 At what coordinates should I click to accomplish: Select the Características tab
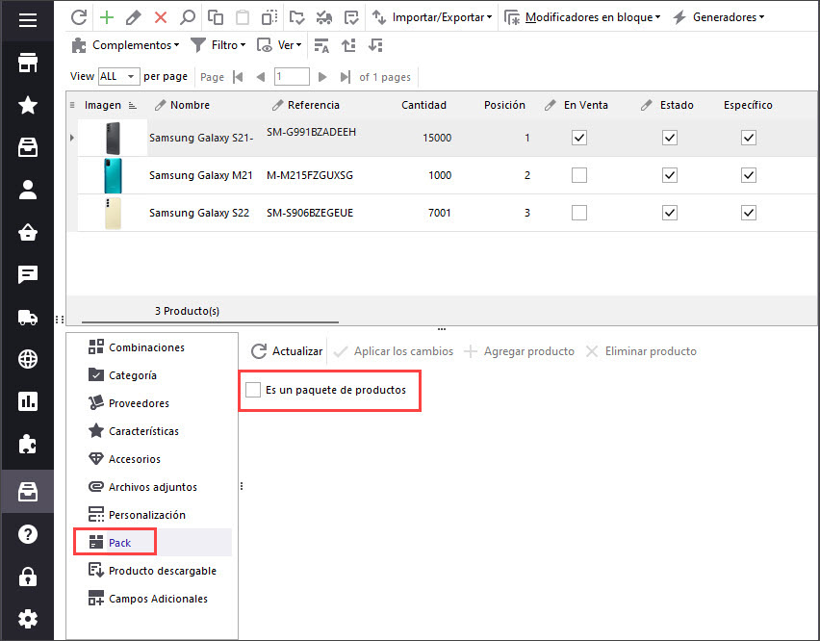pyautogui.click(x=134, y=431)
